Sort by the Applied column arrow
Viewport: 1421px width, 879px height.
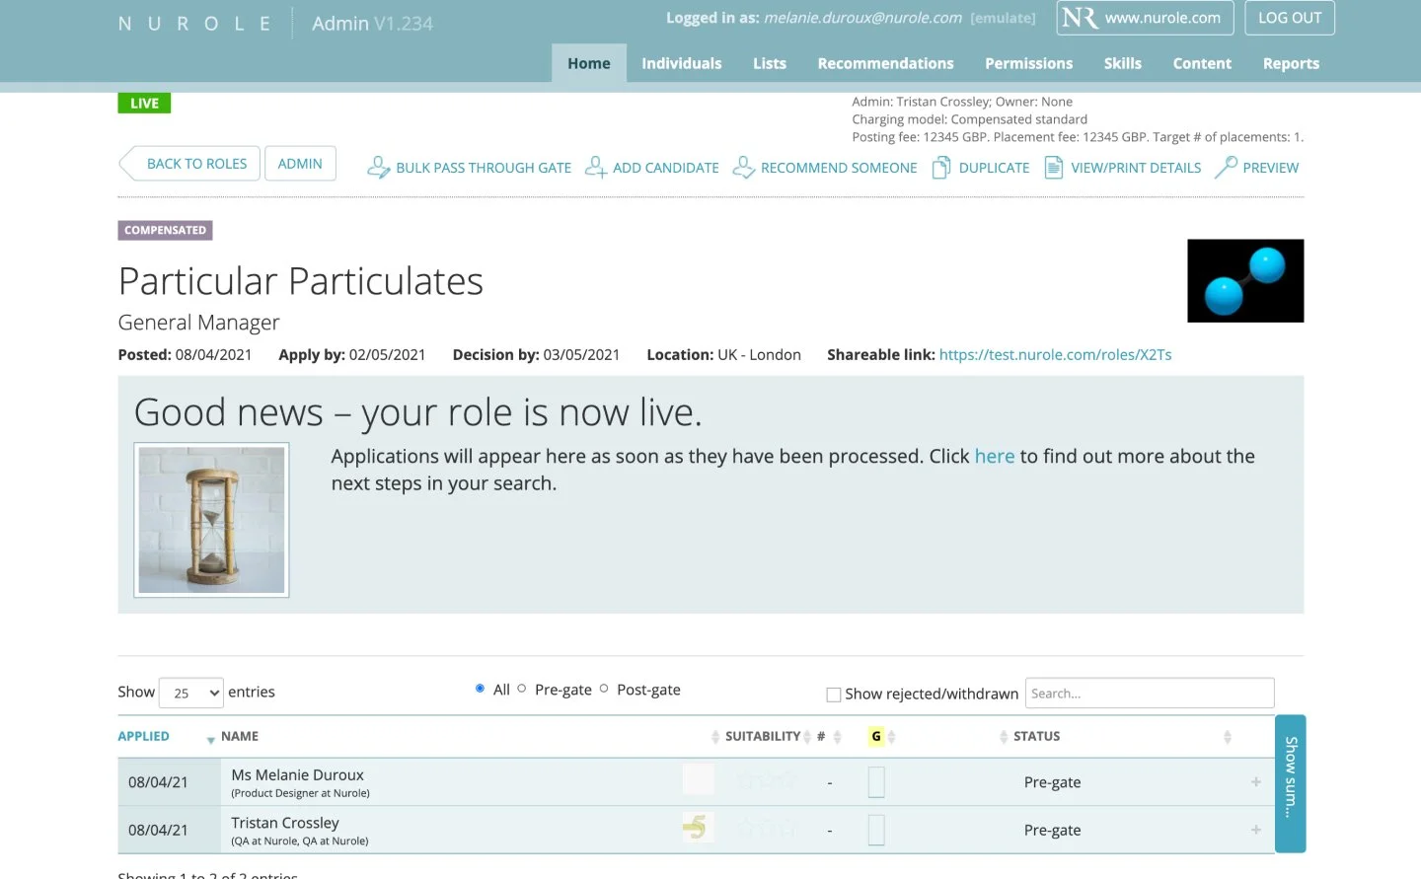(210, 739)
